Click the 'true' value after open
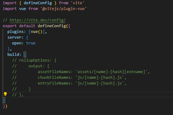Viewport: 173px width, 115px height. [x=31, y=43]
